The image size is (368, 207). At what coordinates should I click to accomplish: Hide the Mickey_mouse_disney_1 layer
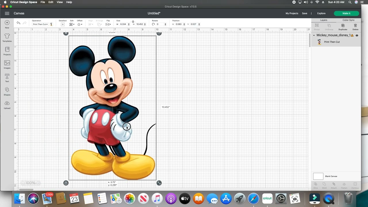tap(357, 35)
